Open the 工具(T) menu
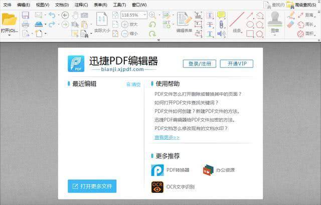321x205 pixels. [119, 4]
